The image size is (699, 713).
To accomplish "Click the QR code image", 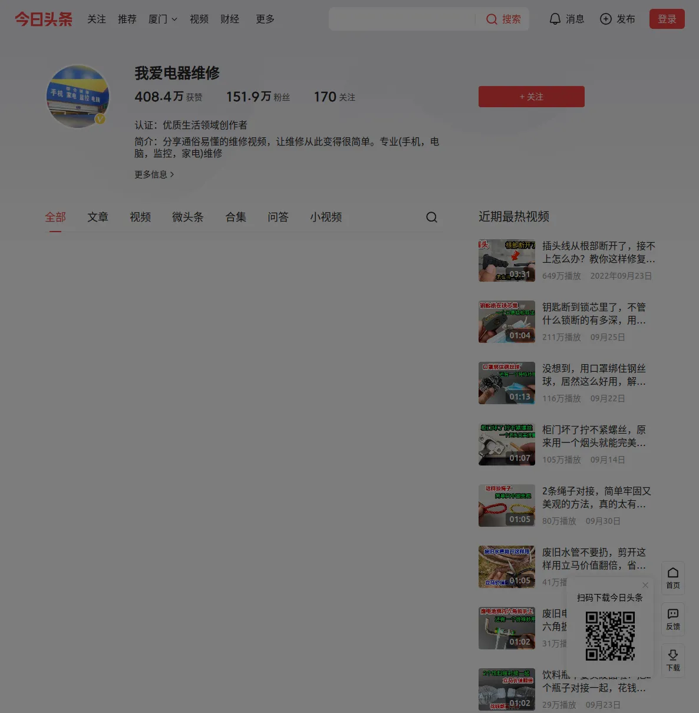I will [610, 636].
